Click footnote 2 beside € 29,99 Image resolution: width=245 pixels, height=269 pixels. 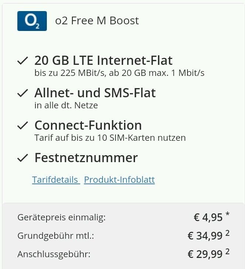pos(227,252)
